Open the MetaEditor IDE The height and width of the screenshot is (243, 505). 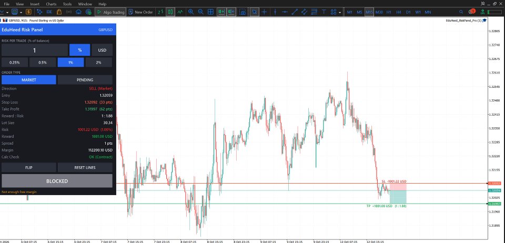click(x=49, y=12)
